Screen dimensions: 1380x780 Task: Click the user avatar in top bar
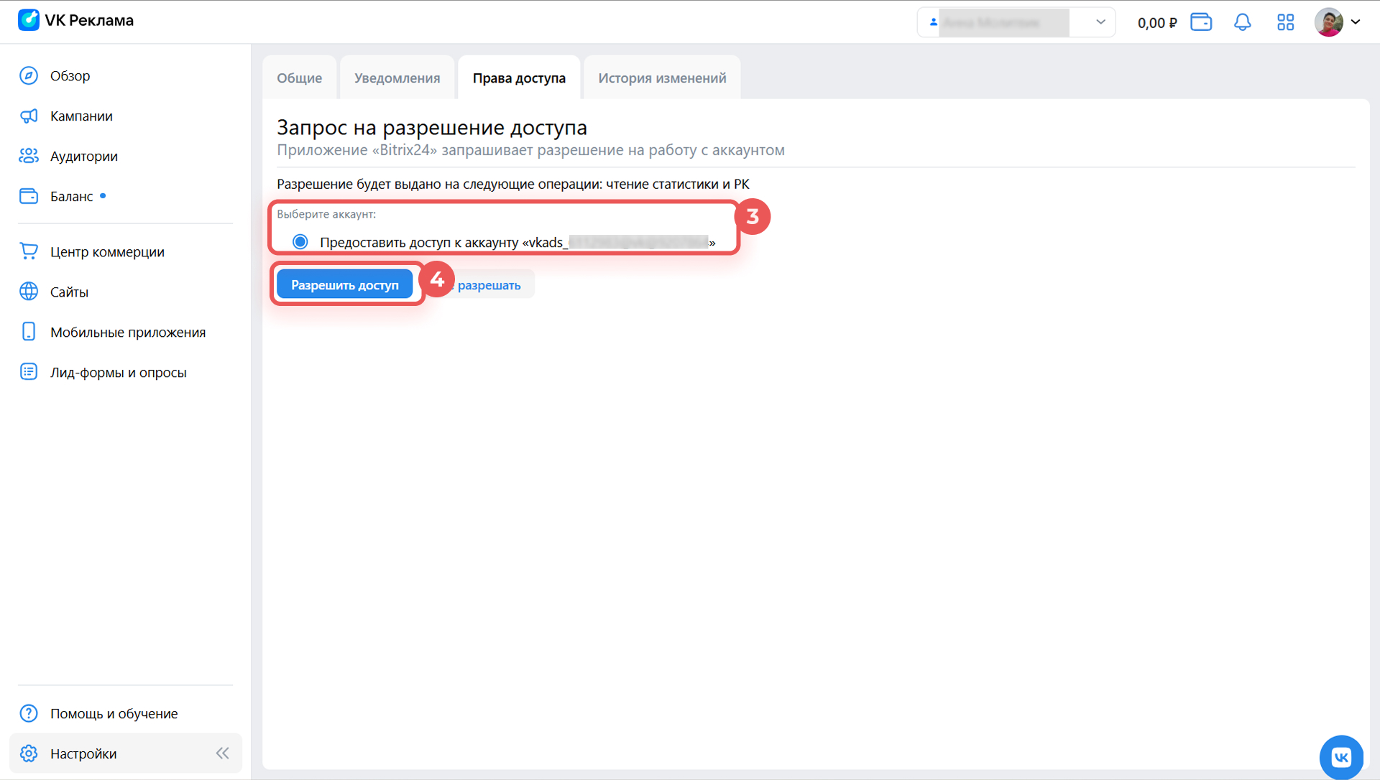1329,22
